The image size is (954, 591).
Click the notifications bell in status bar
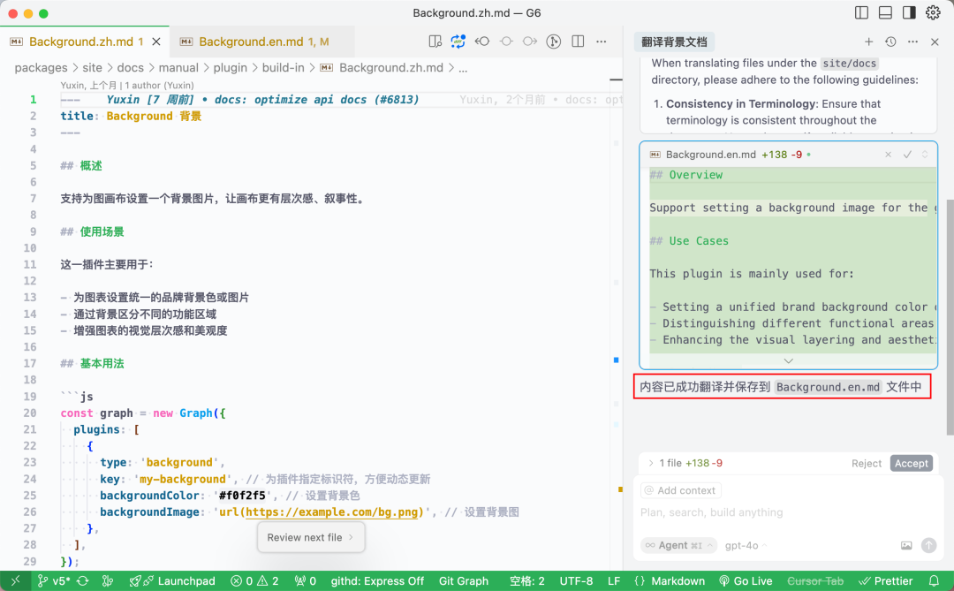(934, 581)
